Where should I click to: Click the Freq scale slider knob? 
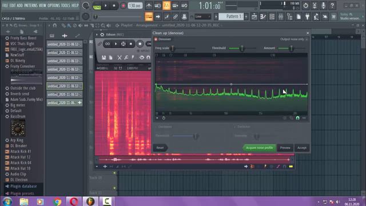point(173,48)
